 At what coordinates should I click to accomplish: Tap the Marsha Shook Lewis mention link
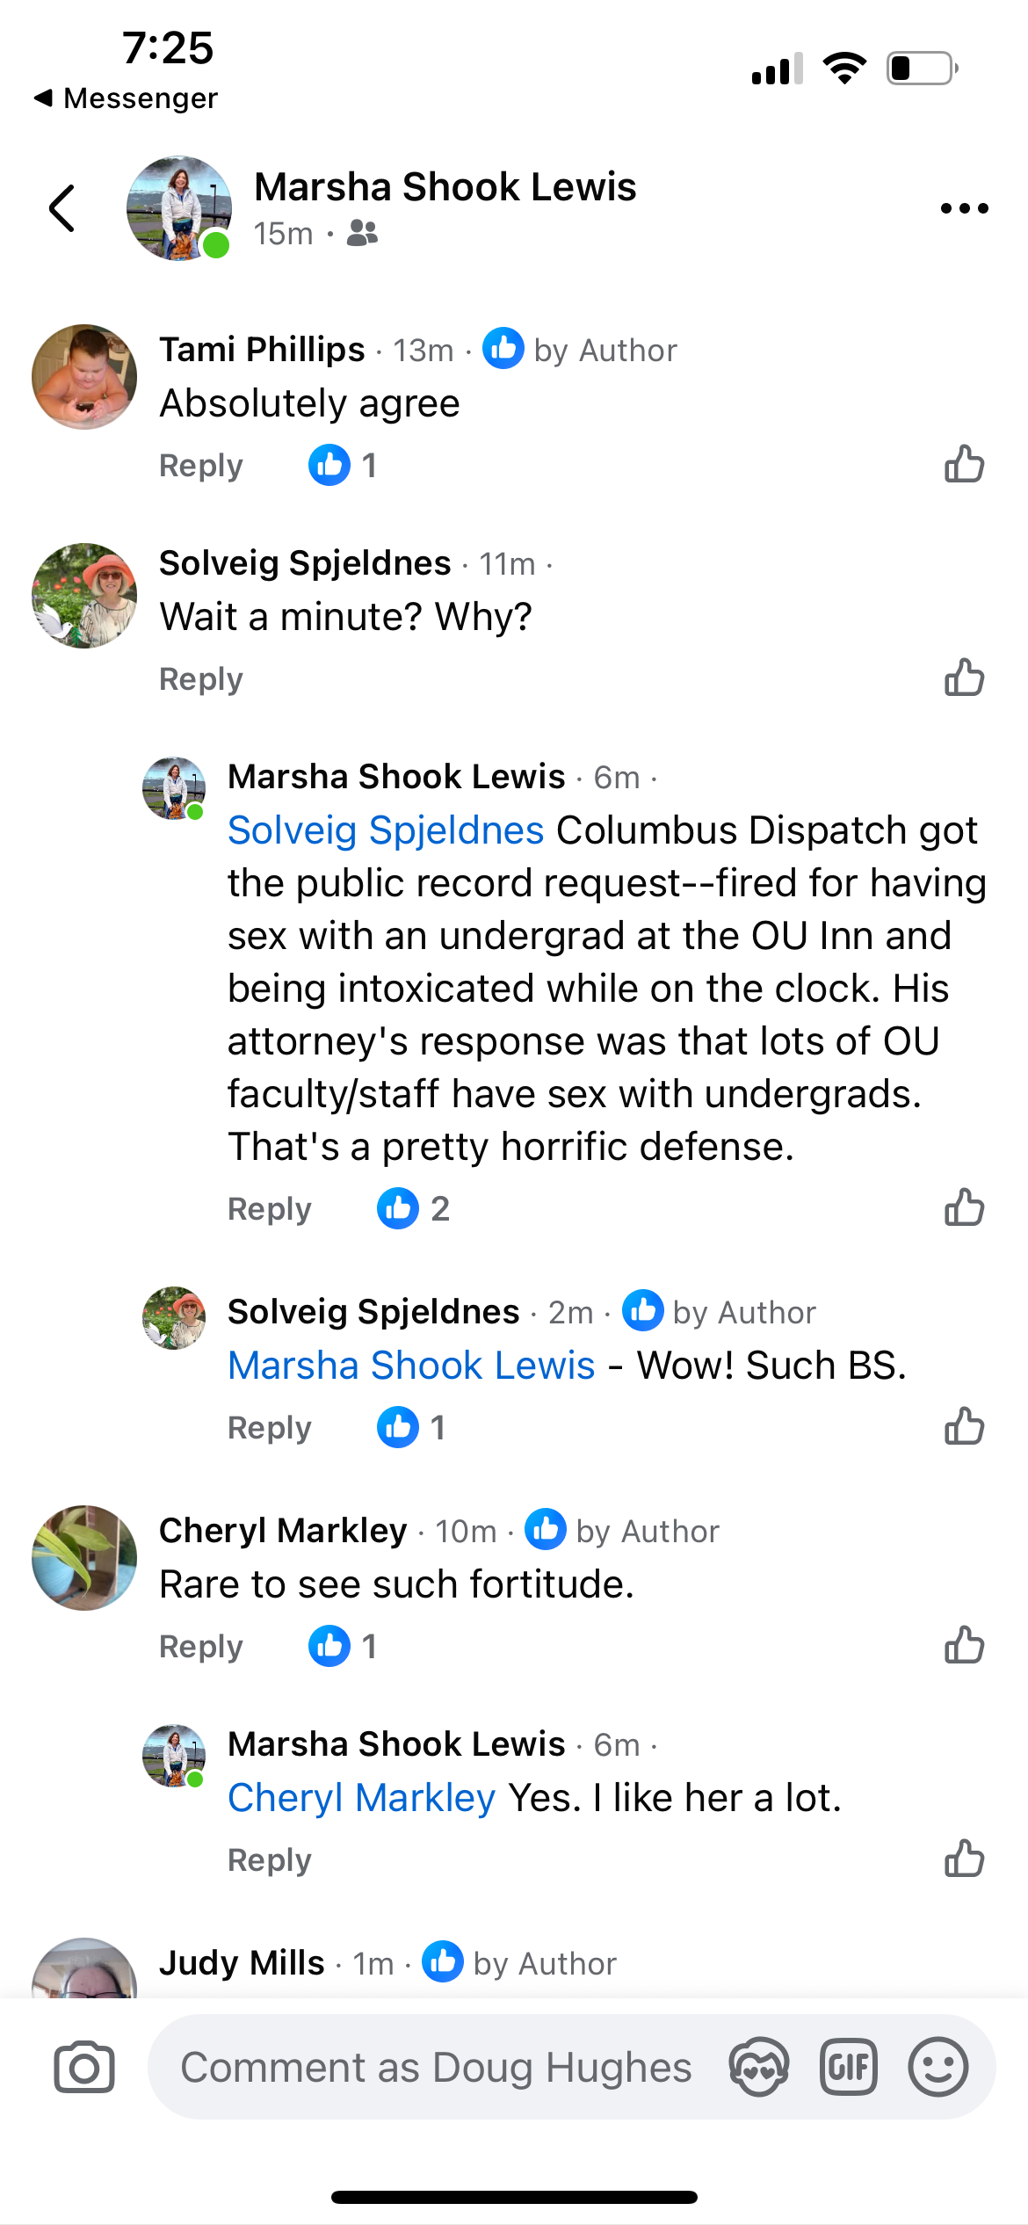click(x=411, y=1366)
